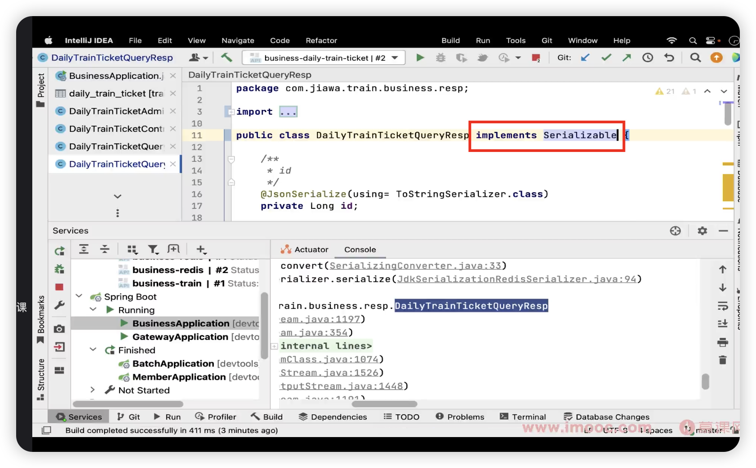
Task: Open the Structure side panel
Action: point(40,379)
